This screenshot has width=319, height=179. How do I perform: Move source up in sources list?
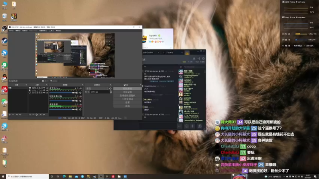[41, 115]
